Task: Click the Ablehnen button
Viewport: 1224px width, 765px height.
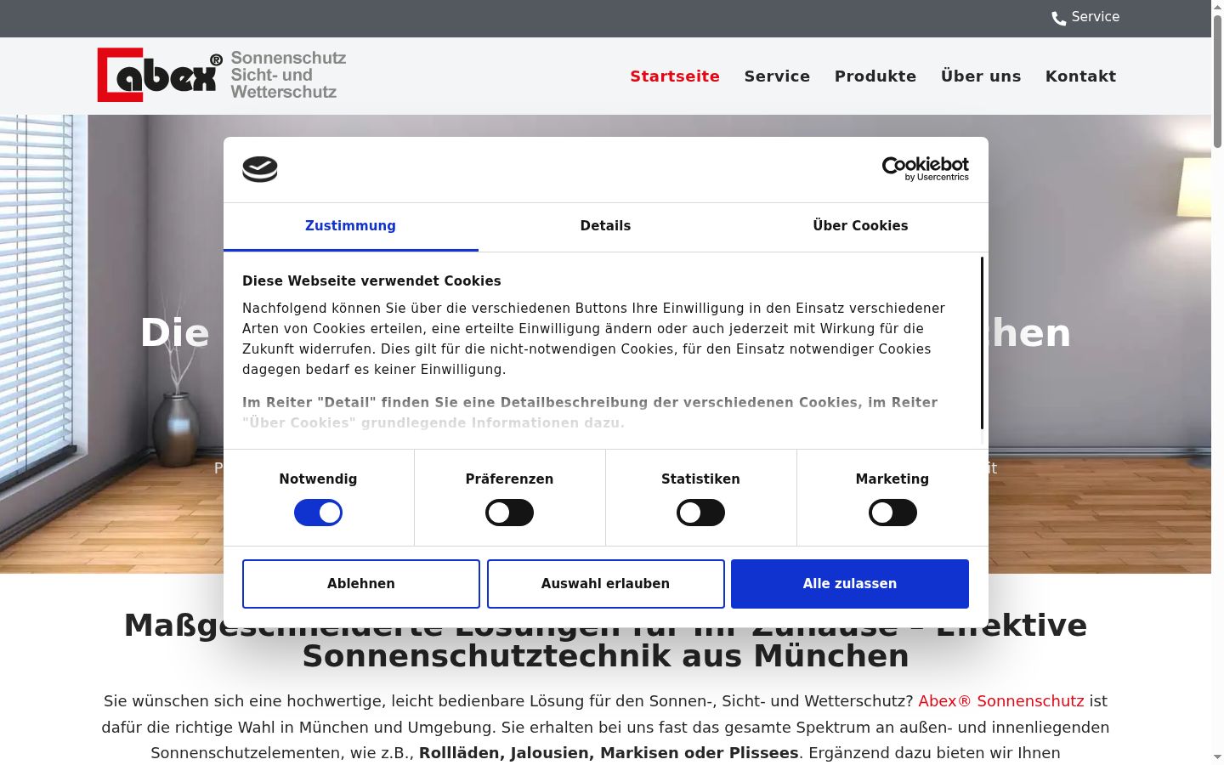Action: (x=361, y=584)
